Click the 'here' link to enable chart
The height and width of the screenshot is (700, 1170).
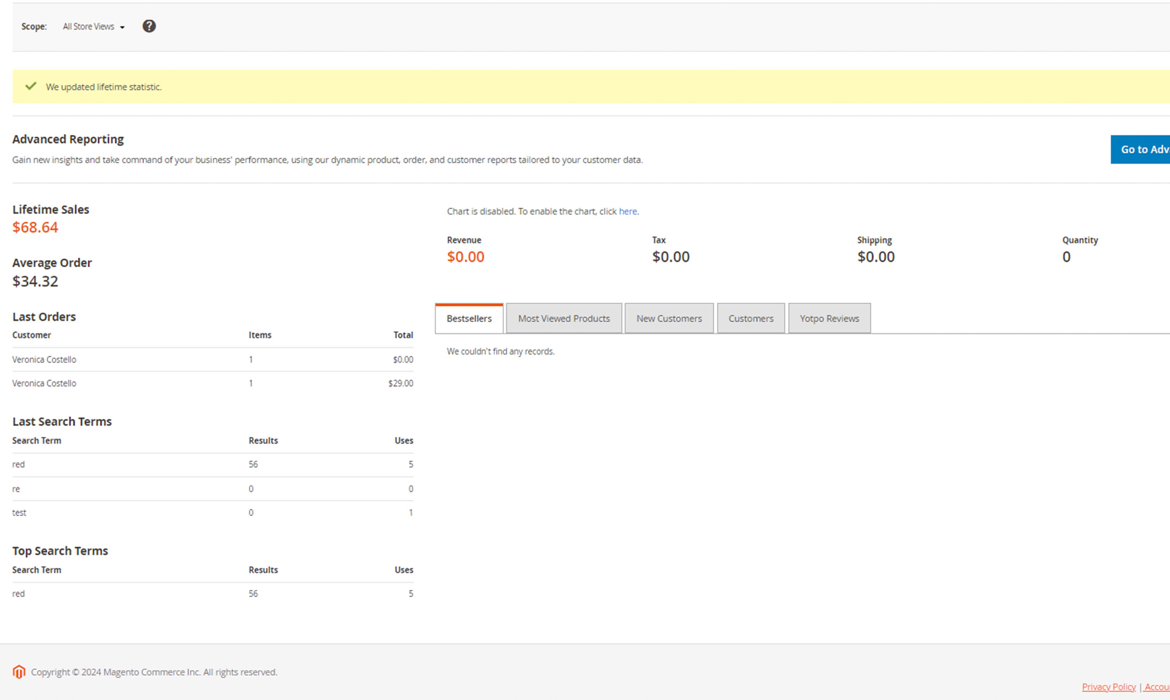click(x=628, y=211)
